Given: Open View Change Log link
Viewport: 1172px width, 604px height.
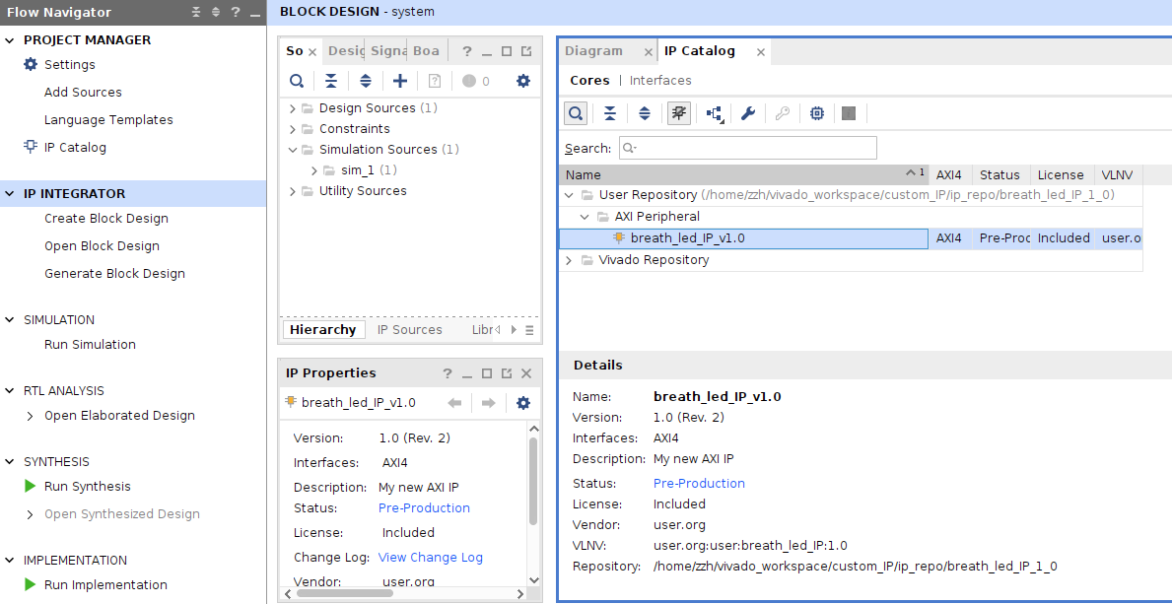Looking at the screenshot, I should (431, 558).
